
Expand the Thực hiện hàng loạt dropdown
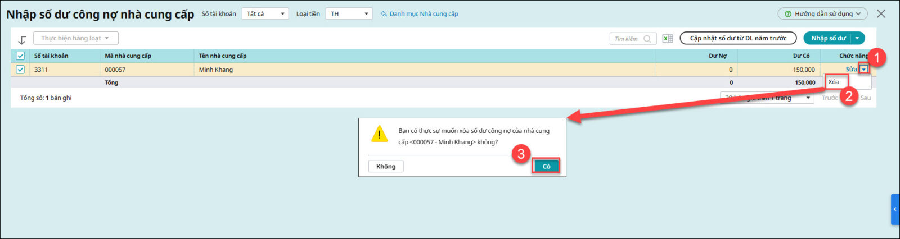(76, 38)
